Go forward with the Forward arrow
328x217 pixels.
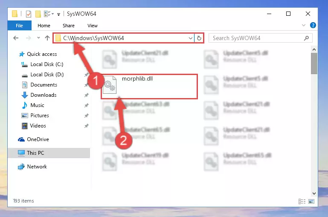[x=28, y=38]
